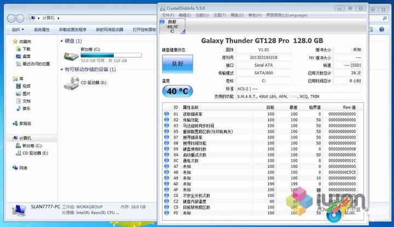Select the drive C: status orb tab

pyautogui.click(x=172, y=26)
